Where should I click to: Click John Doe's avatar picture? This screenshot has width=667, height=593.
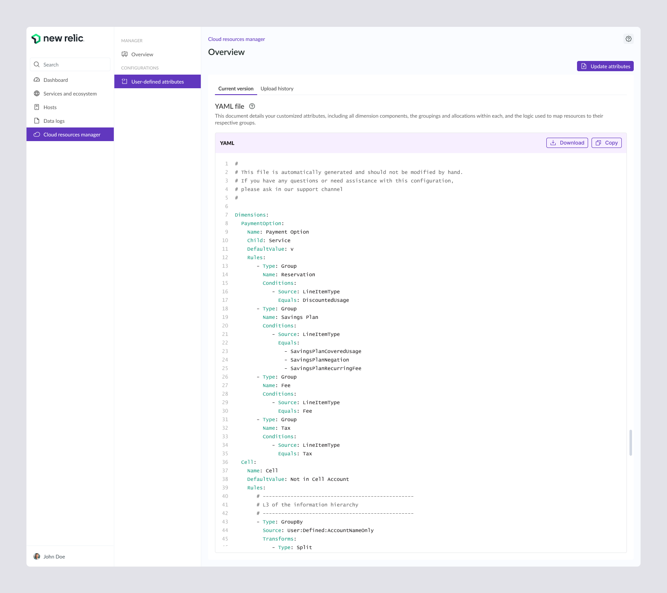coord(37,556)
